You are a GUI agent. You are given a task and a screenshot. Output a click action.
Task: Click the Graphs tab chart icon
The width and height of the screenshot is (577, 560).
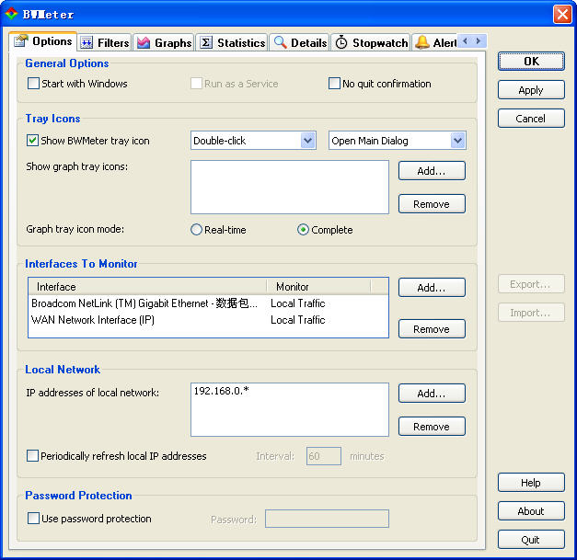144,43
